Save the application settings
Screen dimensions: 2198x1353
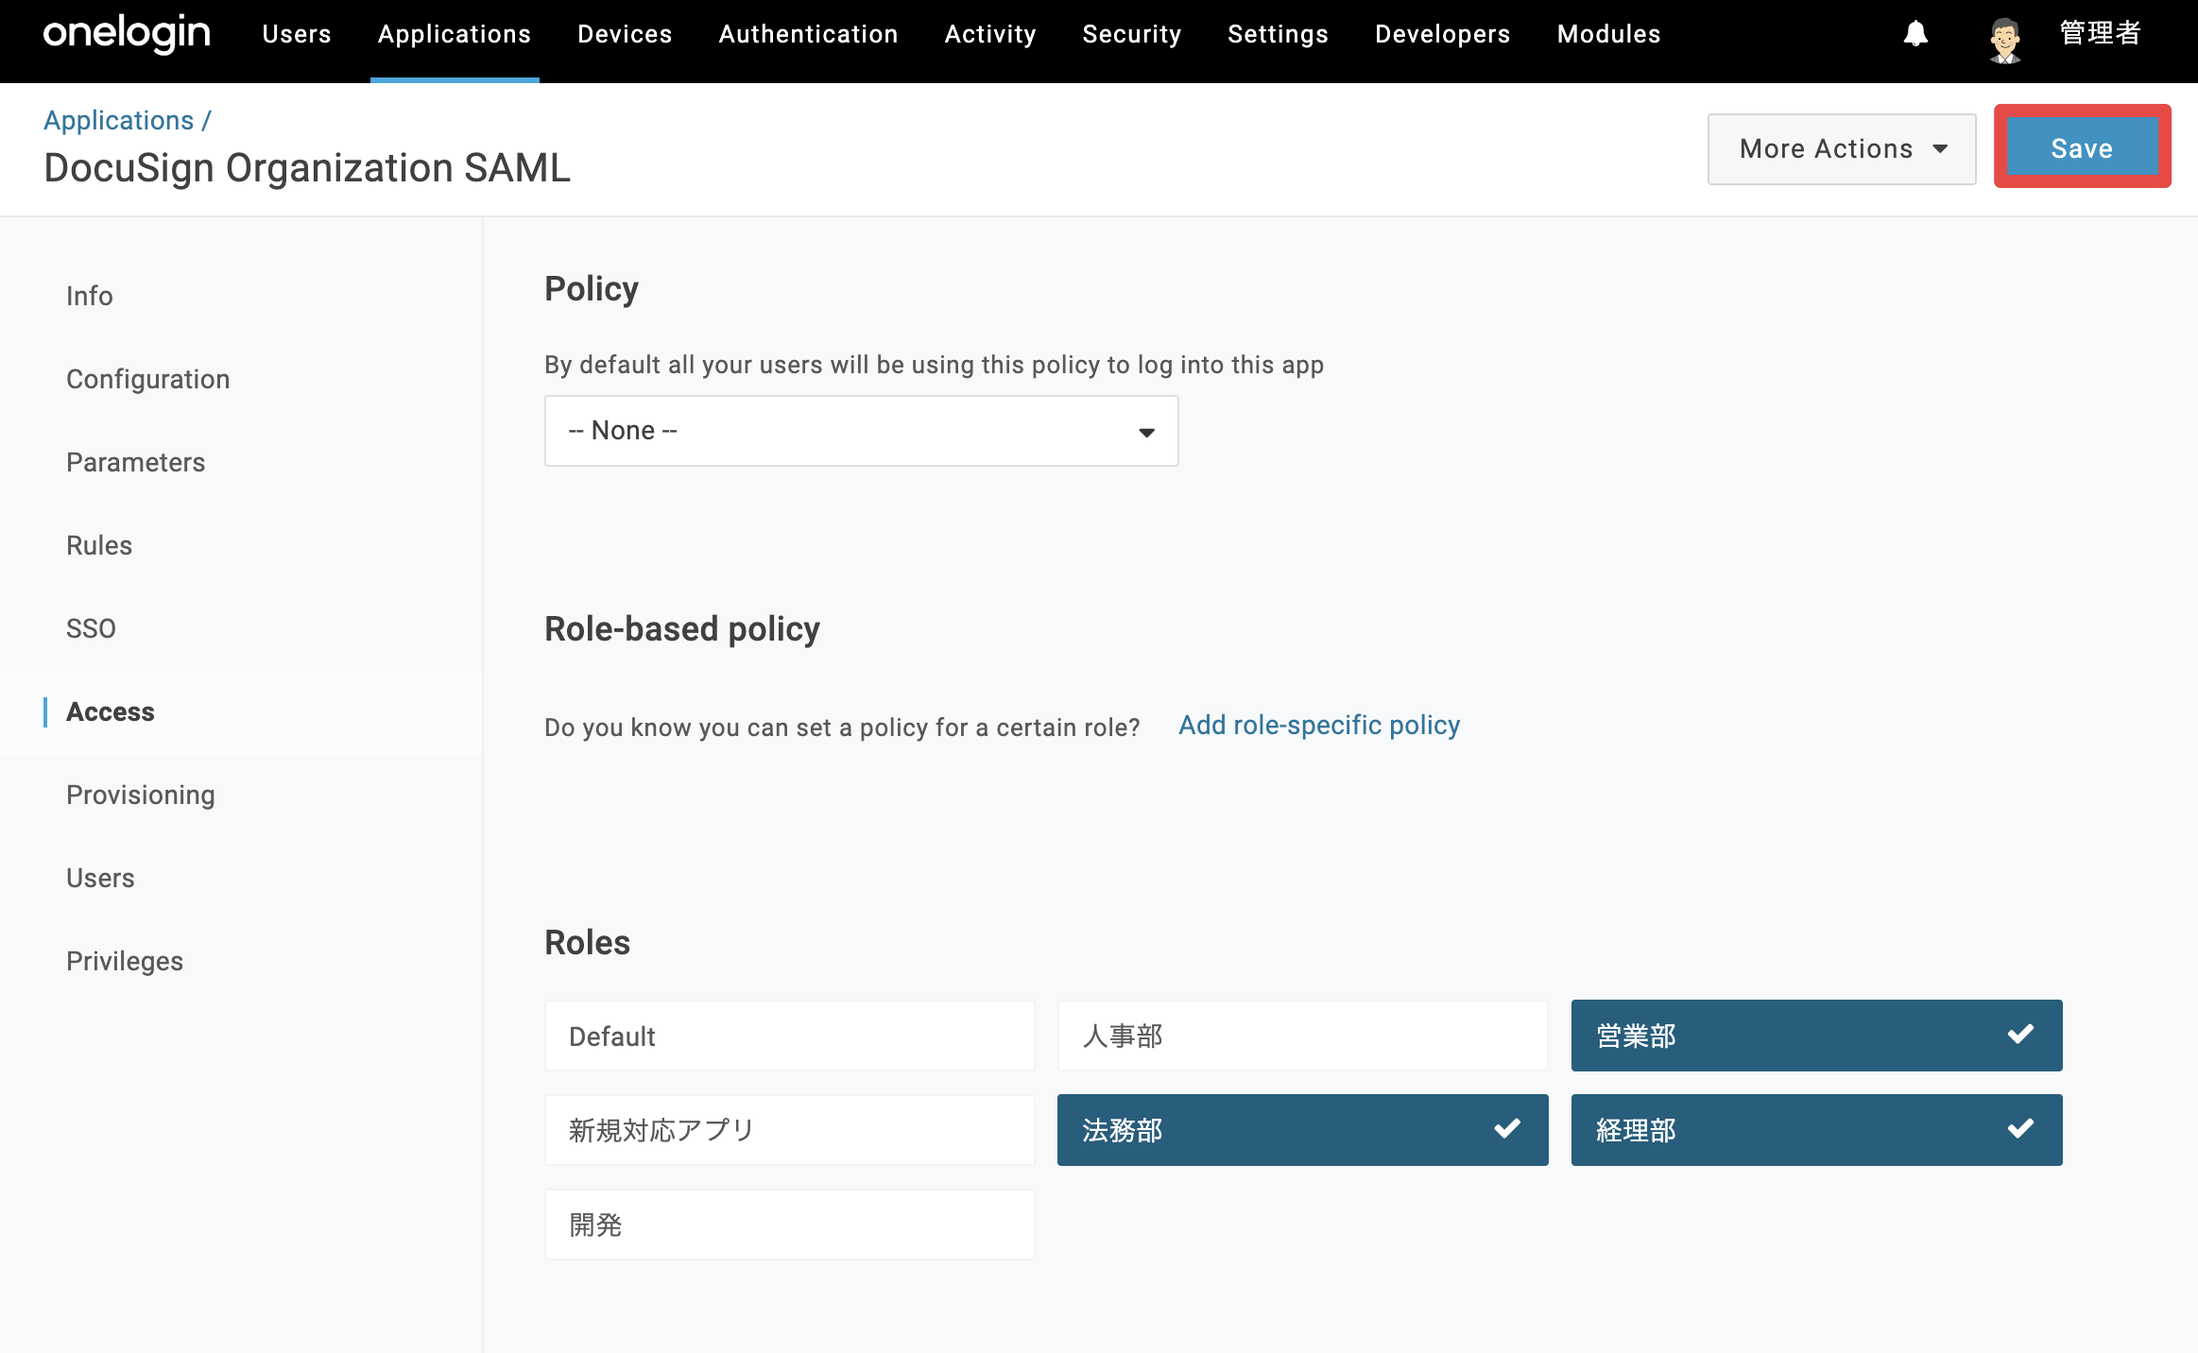2082,147
